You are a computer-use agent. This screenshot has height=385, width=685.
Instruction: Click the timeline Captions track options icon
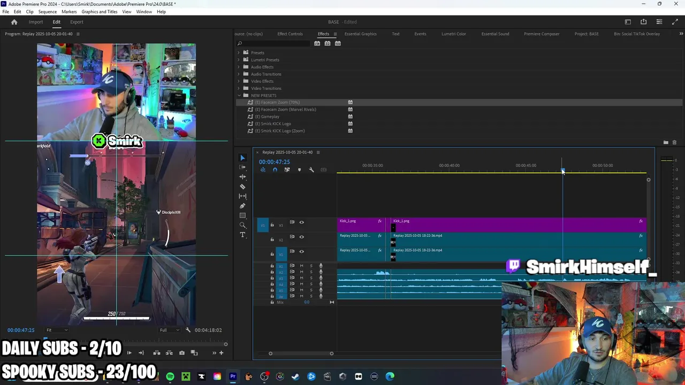coord(323,170)
